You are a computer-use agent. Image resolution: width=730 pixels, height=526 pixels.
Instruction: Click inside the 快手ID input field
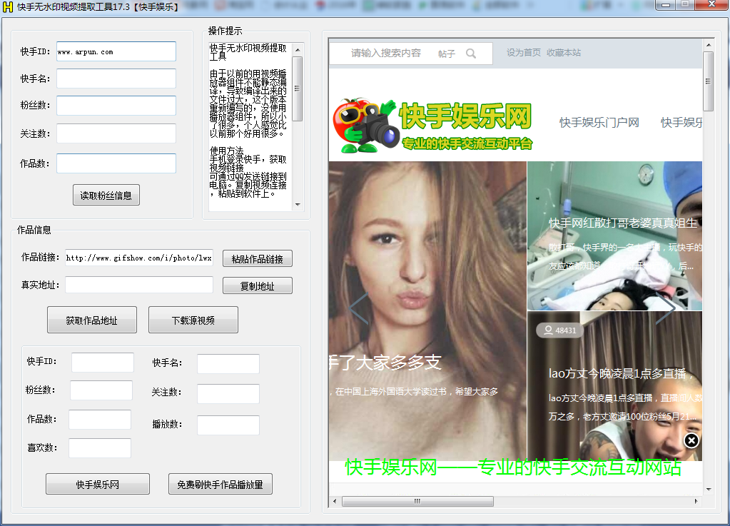coord(116,51)
